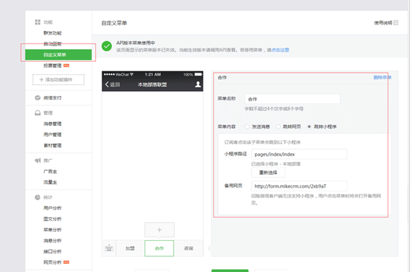
Task: Open 图文分析 in the sidebar
Action: click(52, 219)
